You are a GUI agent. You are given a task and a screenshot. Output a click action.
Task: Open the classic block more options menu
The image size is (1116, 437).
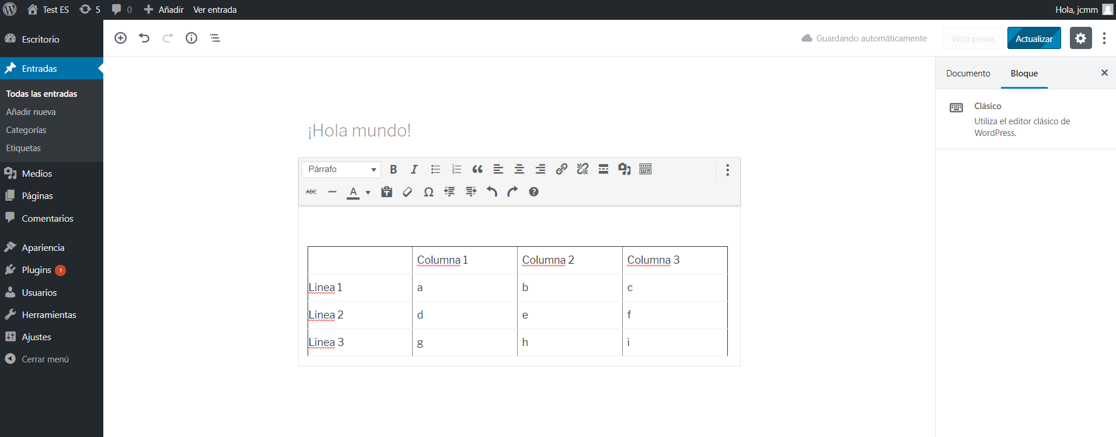(x=727, y=170)
